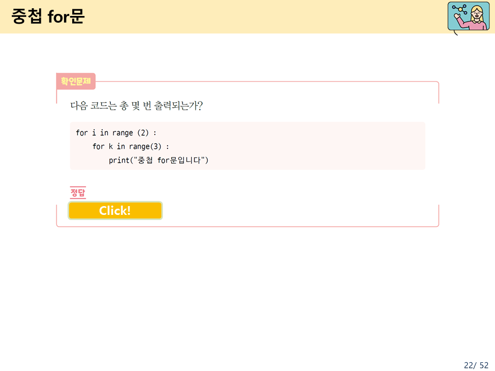The height and width of the screenshot is (371, 495).
Task: Select the slide title 중첩 for문
Action: [x=48, y=16]
